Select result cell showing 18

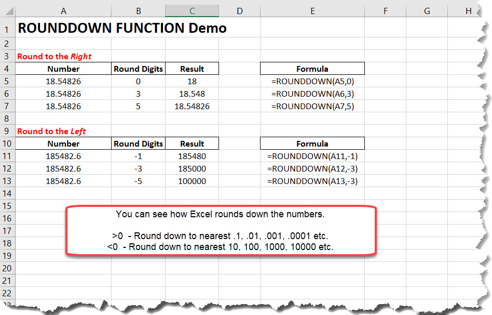192,81
